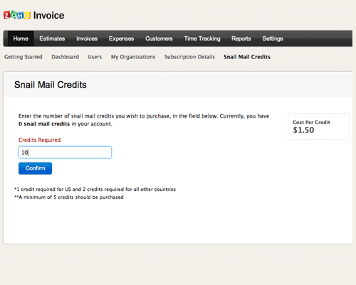This screenshot has width=356, height=285.
Task: Go to the Users sub-tab
Action: coord(95,57)
